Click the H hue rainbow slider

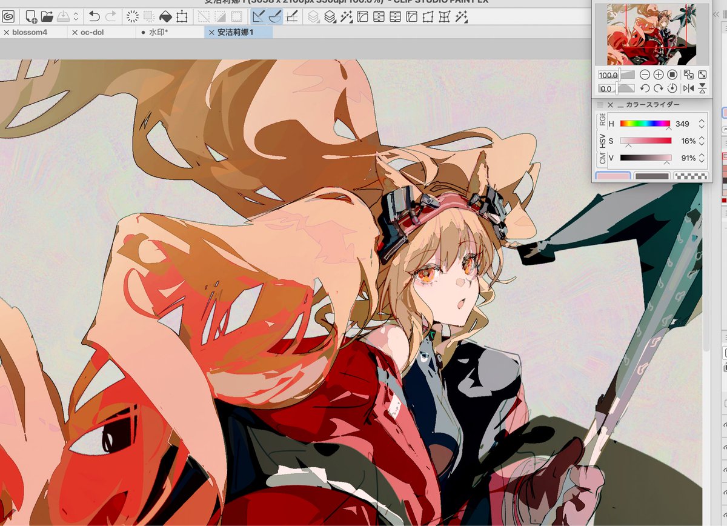point(646,124)
